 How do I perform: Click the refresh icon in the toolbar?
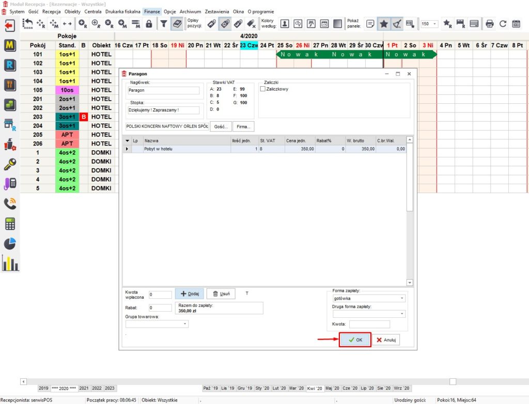click(502, 24)
